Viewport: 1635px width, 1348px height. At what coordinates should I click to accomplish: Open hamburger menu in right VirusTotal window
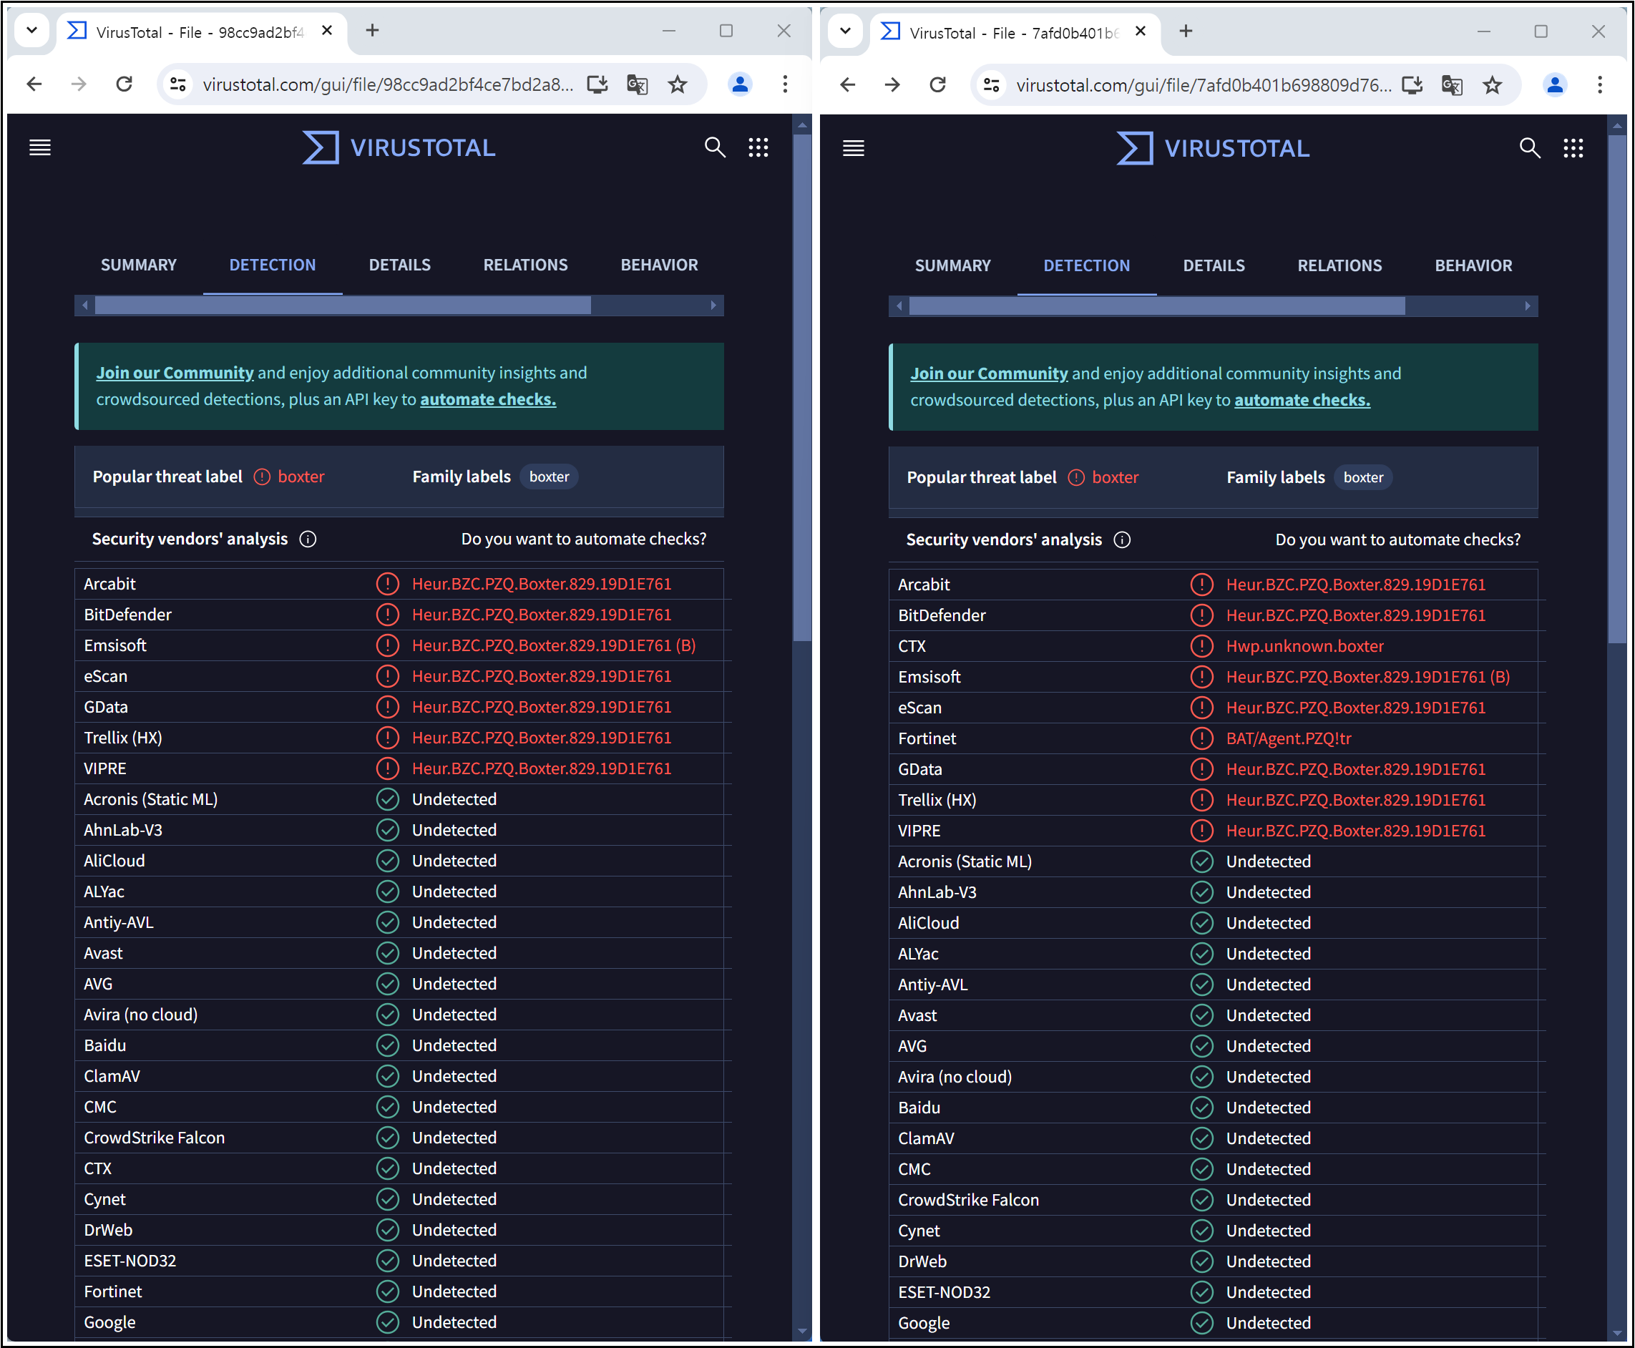point(853,148)
